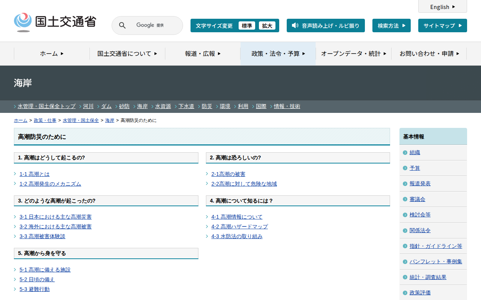Open the ホーム menu item
This screenshot has height=300, width=481.
(x=52, y=54)
